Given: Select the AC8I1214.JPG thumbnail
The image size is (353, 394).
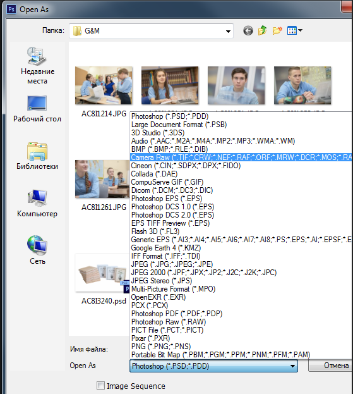Looking at the screenshot, I should (x=104, y=85).
